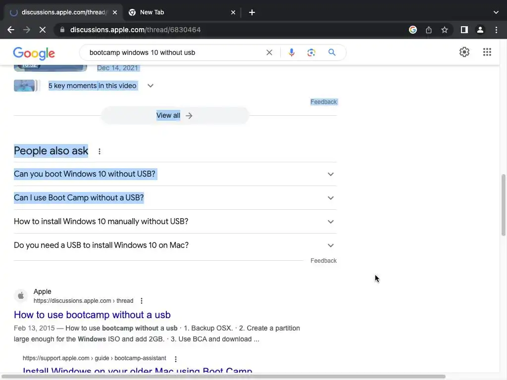Image resolution: width=507 pixels, height=380 pixels.
Task: Click the Apple favicon in the result
Action: click(x=21, y=296)
